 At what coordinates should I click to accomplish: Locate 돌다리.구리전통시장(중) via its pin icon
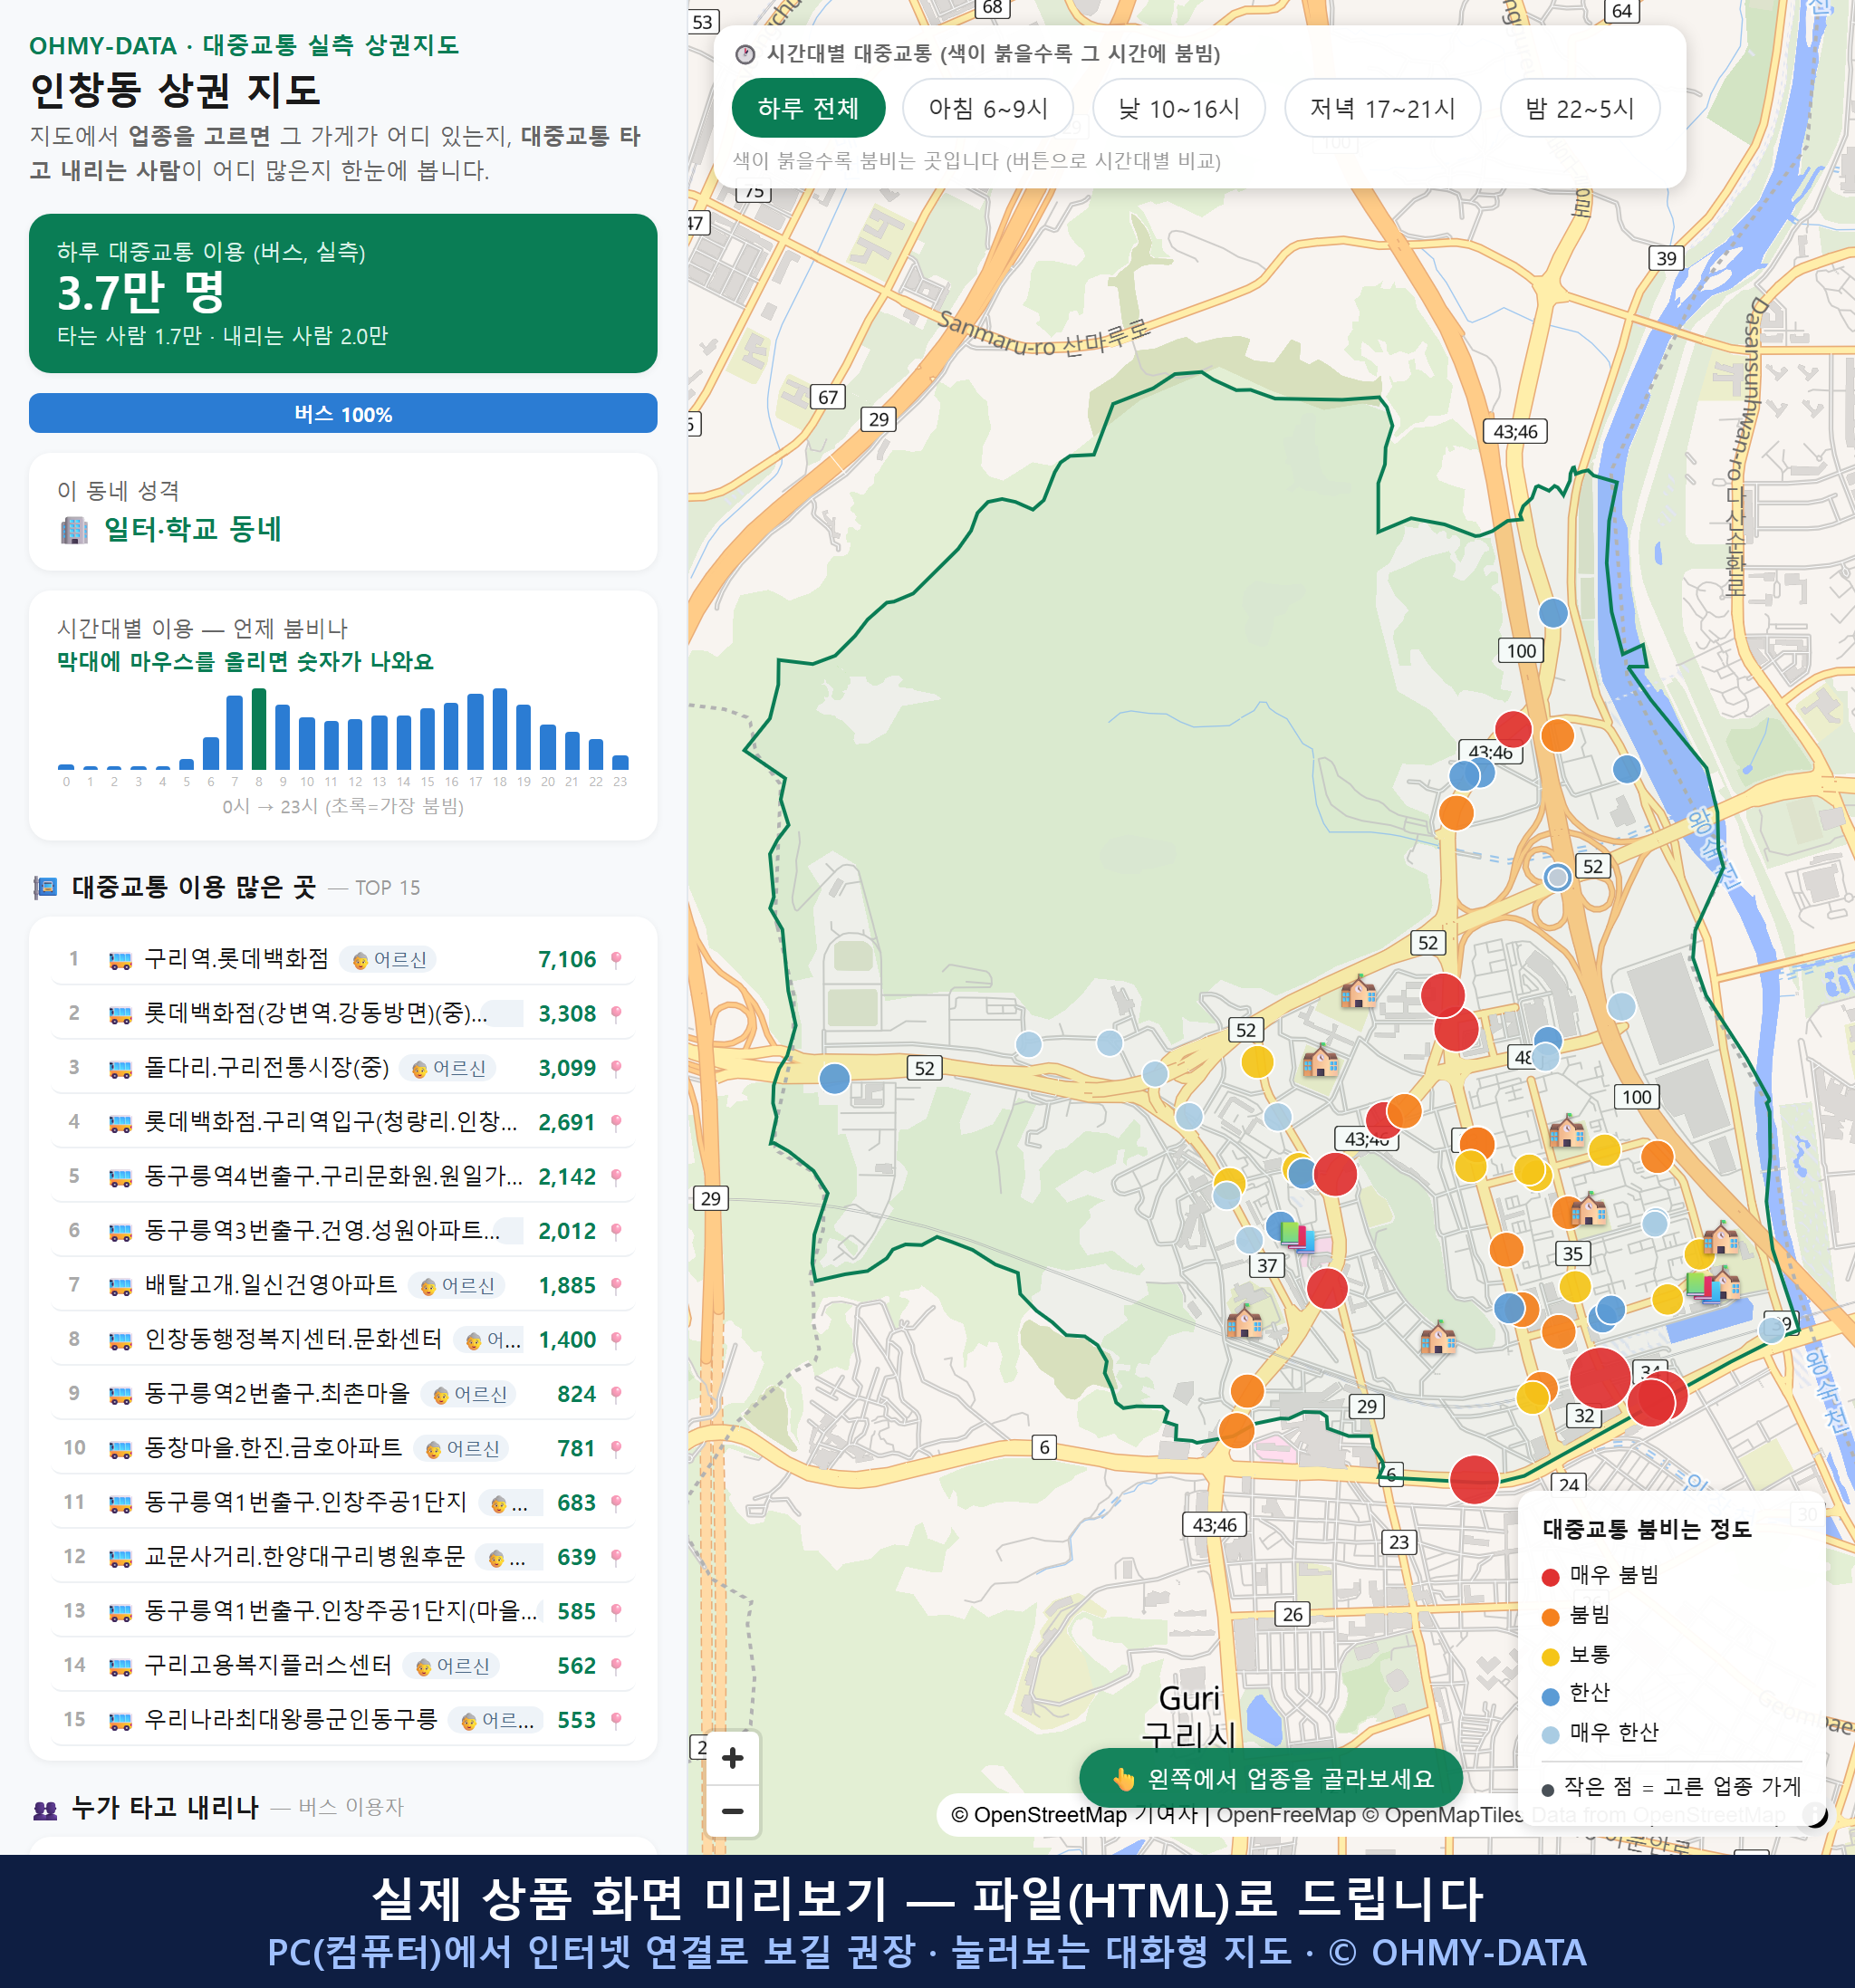point(616,1068)
